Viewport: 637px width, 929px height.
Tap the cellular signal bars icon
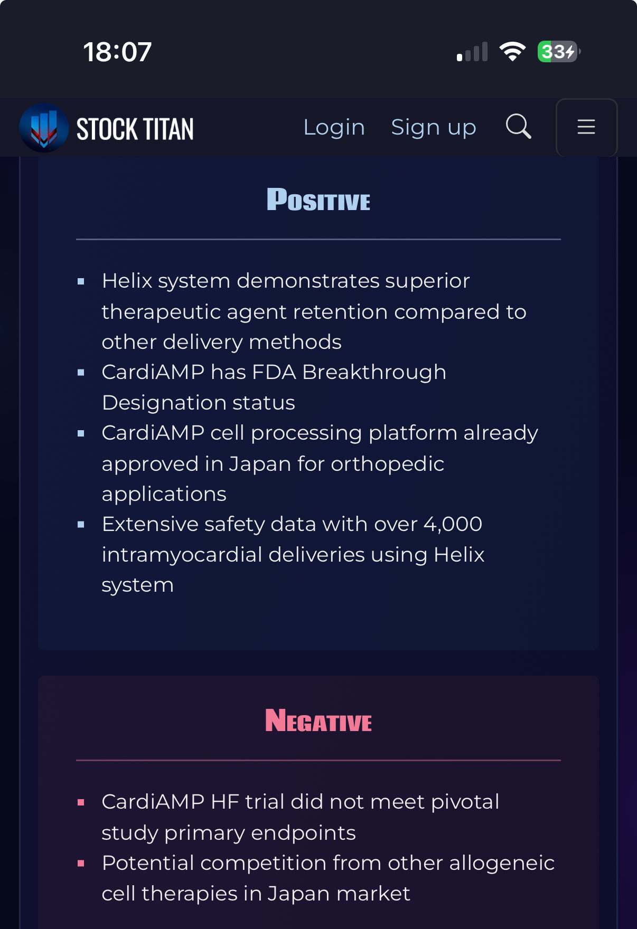coord(472,52)
